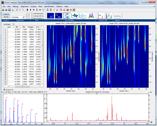Enable the Add Dim2 Mark checkbox

[x=32, y=14]
